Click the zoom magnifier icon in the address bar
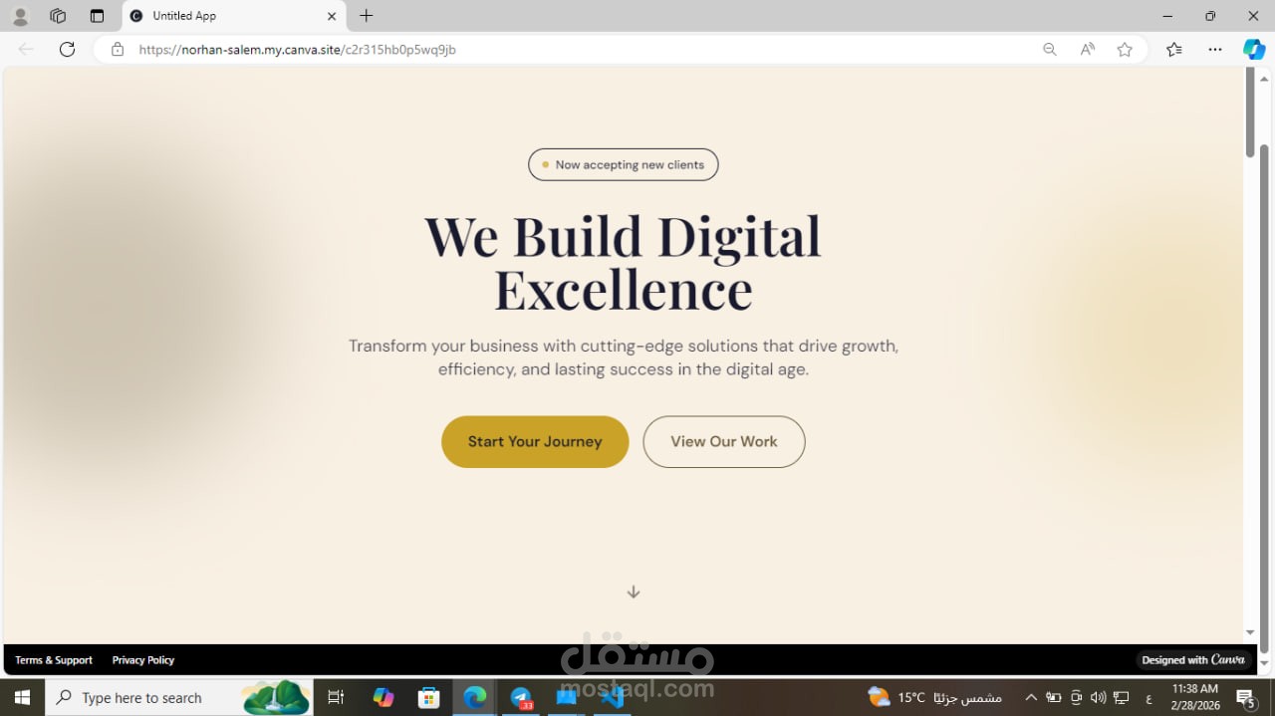Screen dimensions: 1275x716 (1049, 49)
